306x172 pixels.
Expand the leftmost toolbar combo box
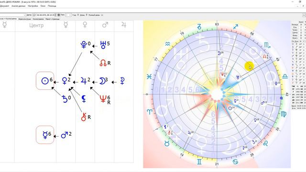tap(24, 15)
